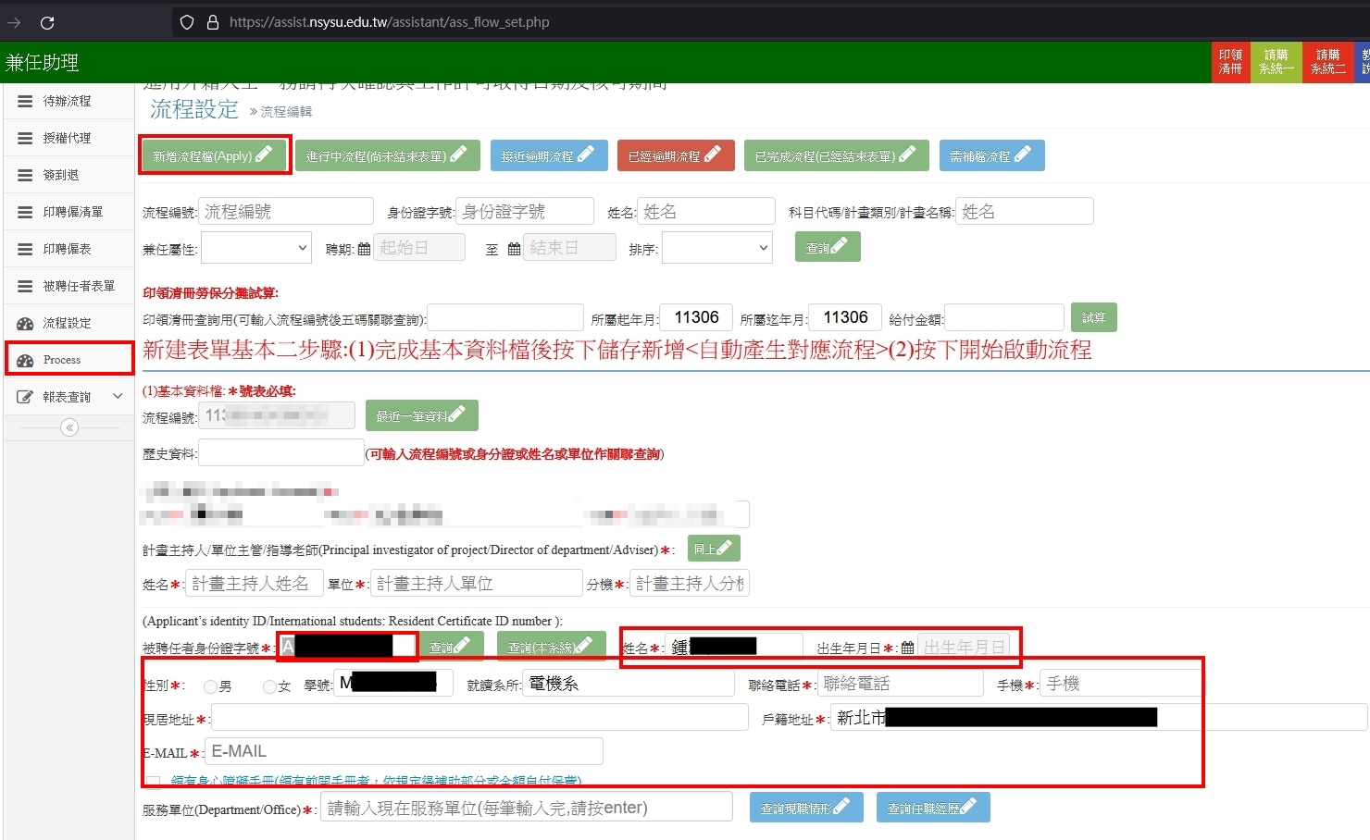Viewport: 1370px width, 840px height.
Task: Focus the 計畫主持人分機 field
Action: tap(689, 584)
